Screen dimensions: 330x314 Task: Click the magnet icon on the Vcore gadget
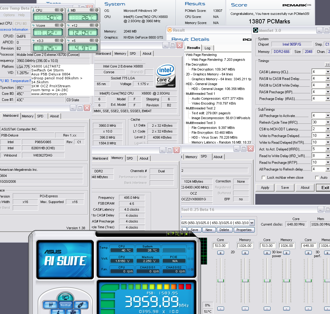pyautogui.click(x=57, y=25)
